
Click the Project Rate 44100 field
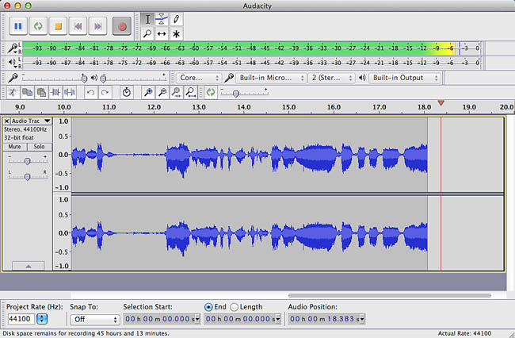click(x=21, y=319)
